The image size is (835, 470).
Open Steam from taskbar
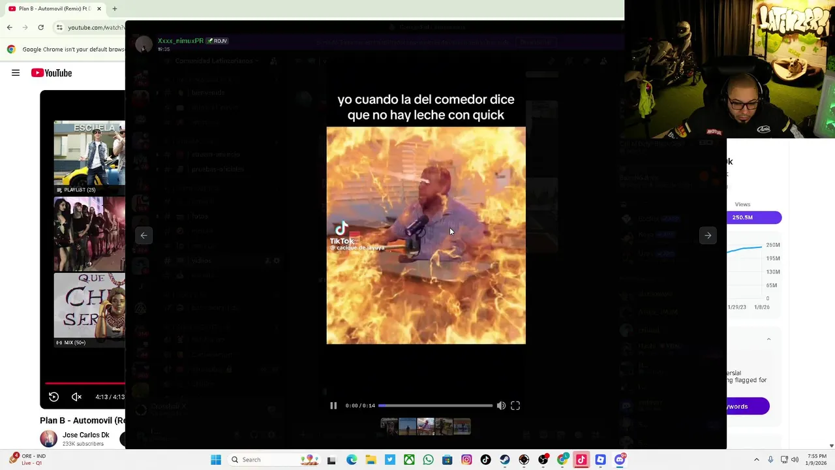(504, 460)
